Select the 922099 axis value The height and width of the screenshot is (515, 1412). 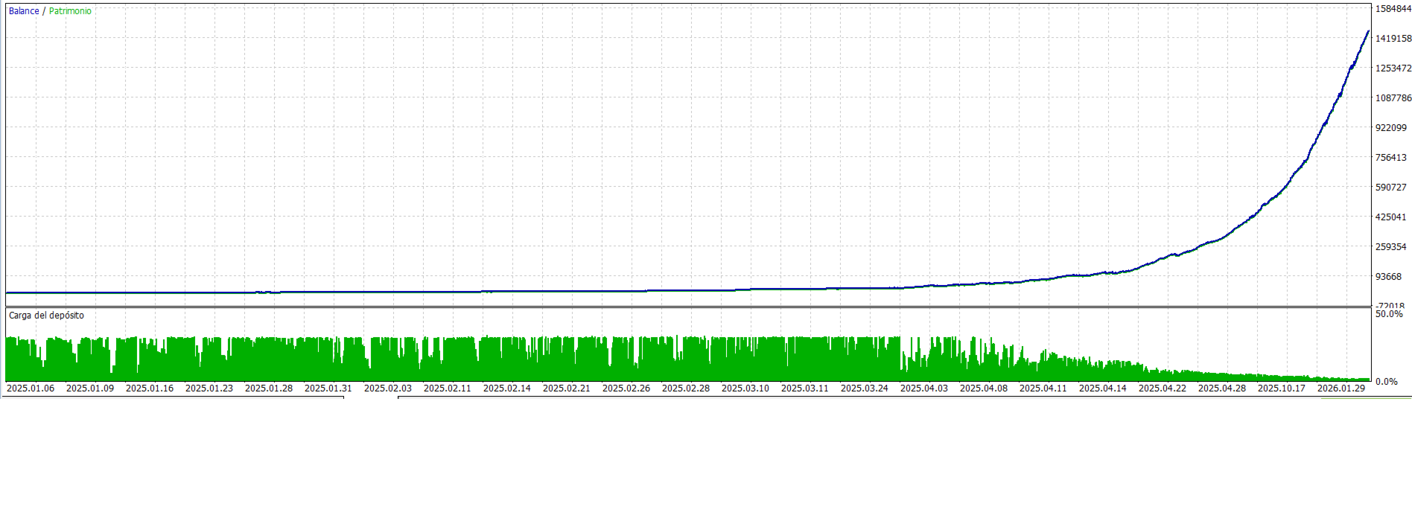coord(1390,128)
